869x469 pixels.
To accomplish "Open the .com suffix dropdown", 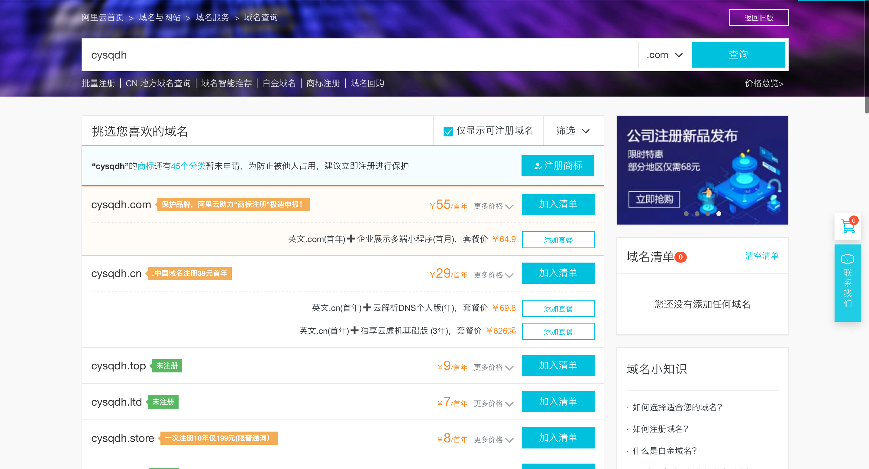I will pos(664,55).
